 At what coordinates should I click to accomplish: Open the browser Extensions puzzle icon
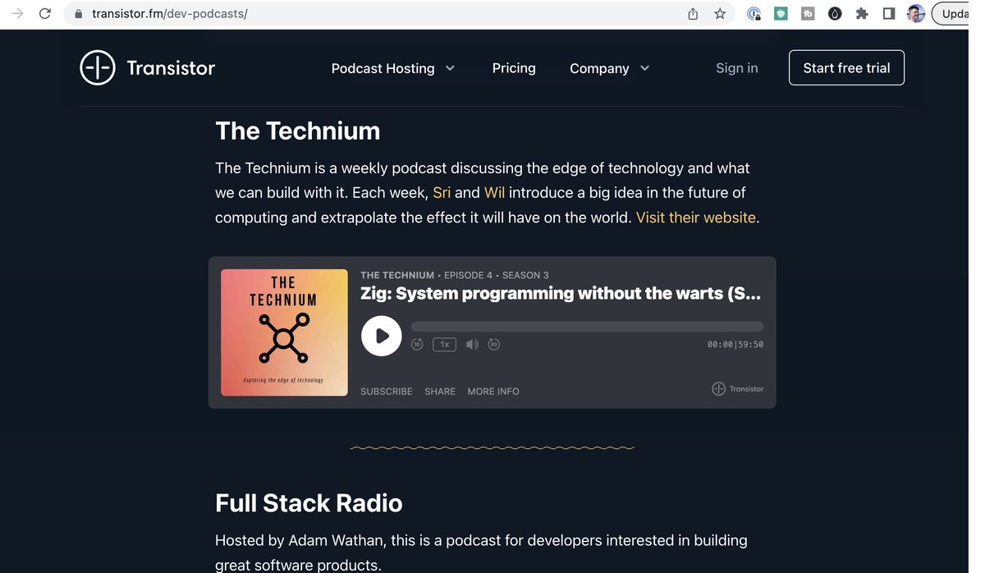[862, 14]
